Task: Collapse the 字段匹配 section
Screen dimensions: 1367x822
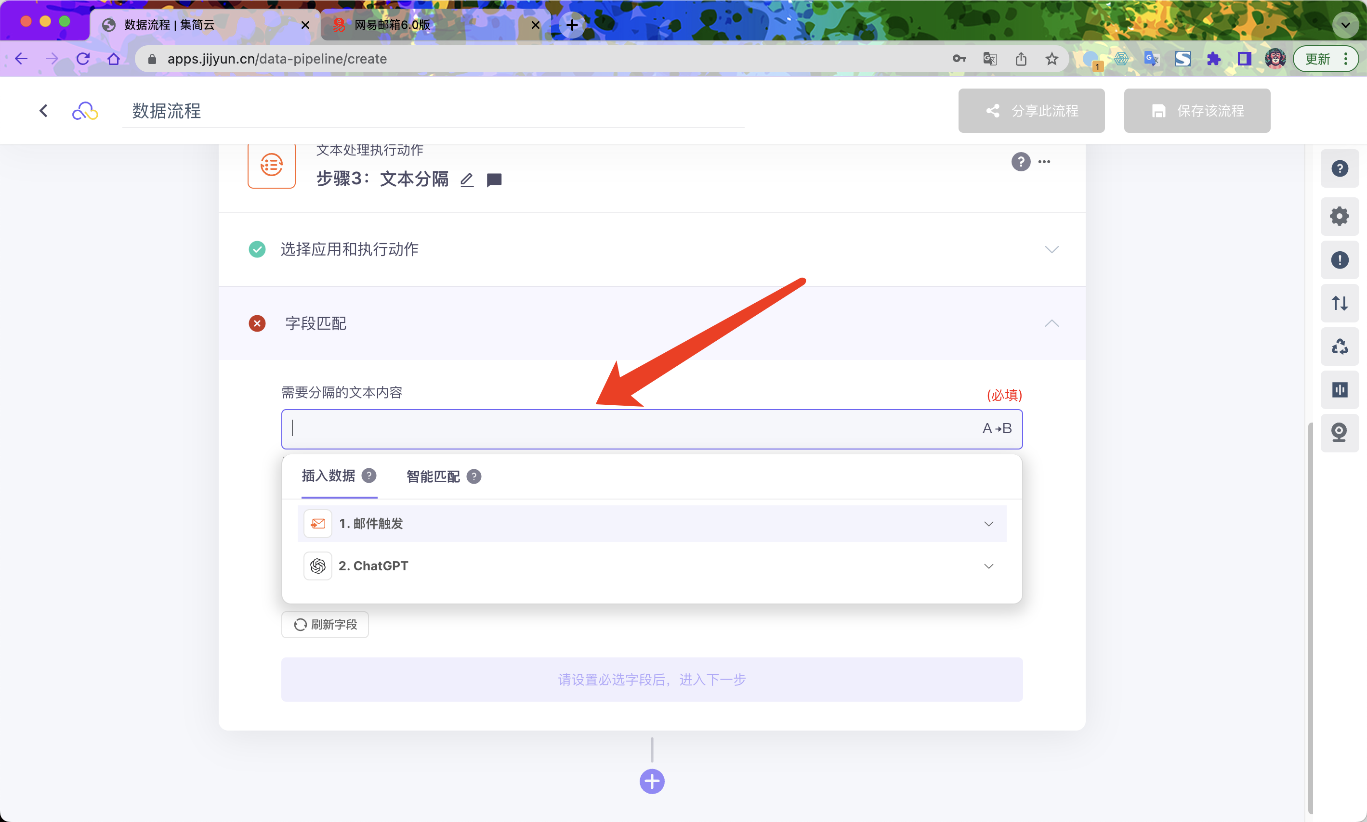Action: [1051, 323]
